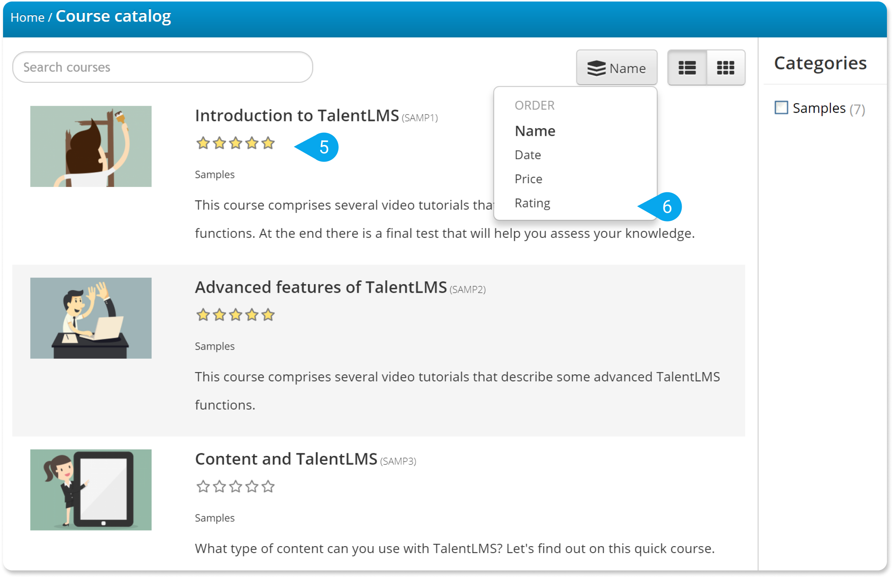Screen dimensions: 893x578
Task: Choose Date in the ORDER menu
Action: pyautogui.click(x=528, y=155)
